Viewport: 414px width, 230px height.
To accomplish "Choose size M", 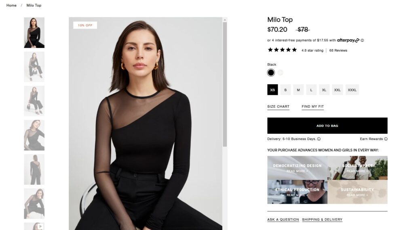I will (x=298, y=90).
